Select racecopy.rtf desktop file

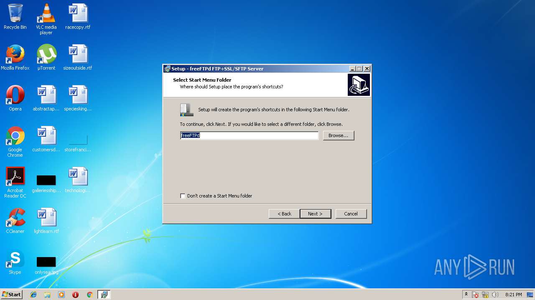pyautogui.click(x=78, y=17)
